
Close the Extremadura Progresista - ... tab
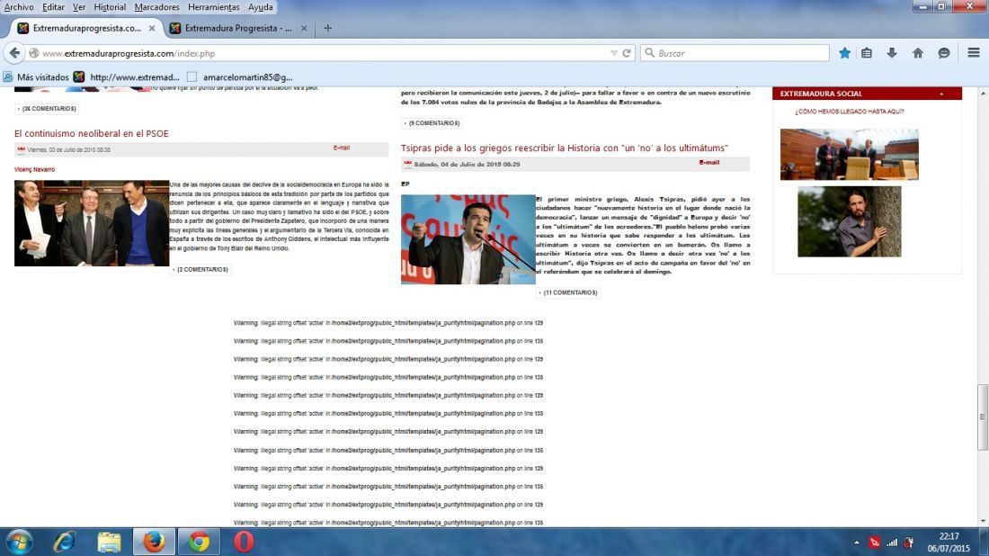pyautogui.click(x=303, y=29)
